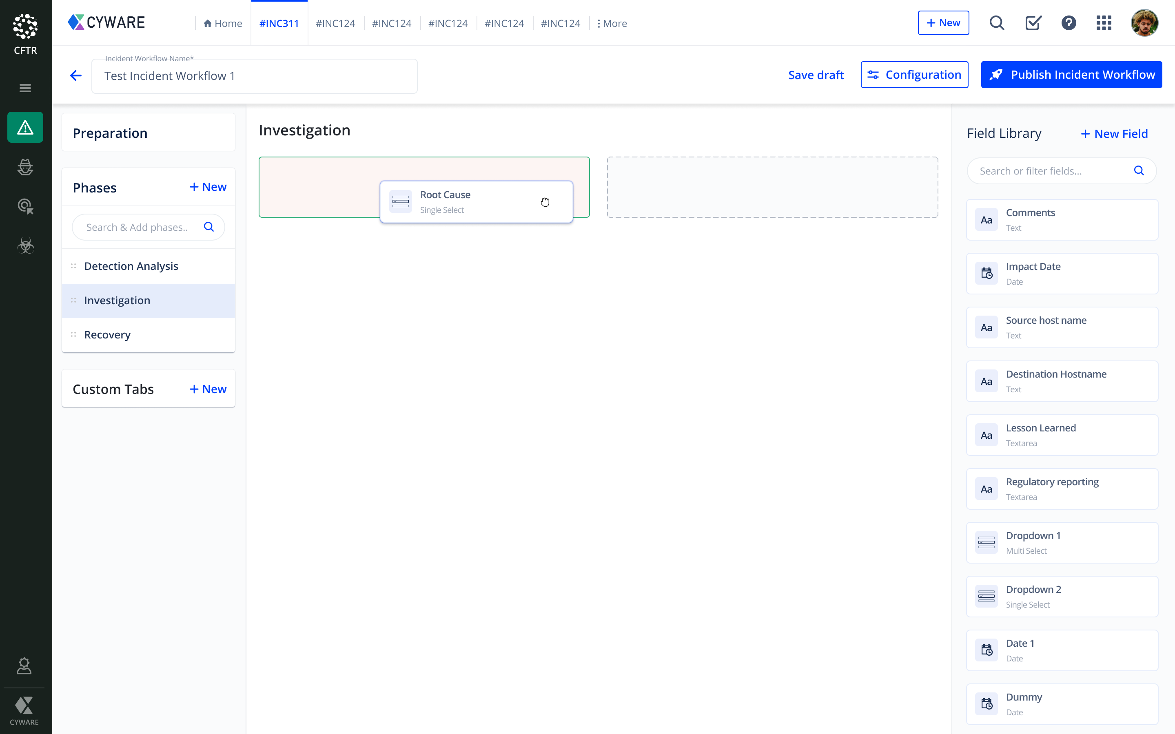Viewport: 1175px width, 734px height.
Task: Focus the Search or filter fields box
Action: click(1053, 171)
